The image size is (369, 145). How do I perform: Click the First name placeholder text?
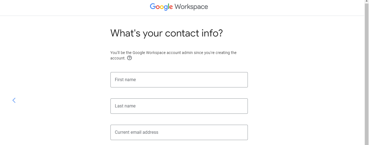pos(125,80)
